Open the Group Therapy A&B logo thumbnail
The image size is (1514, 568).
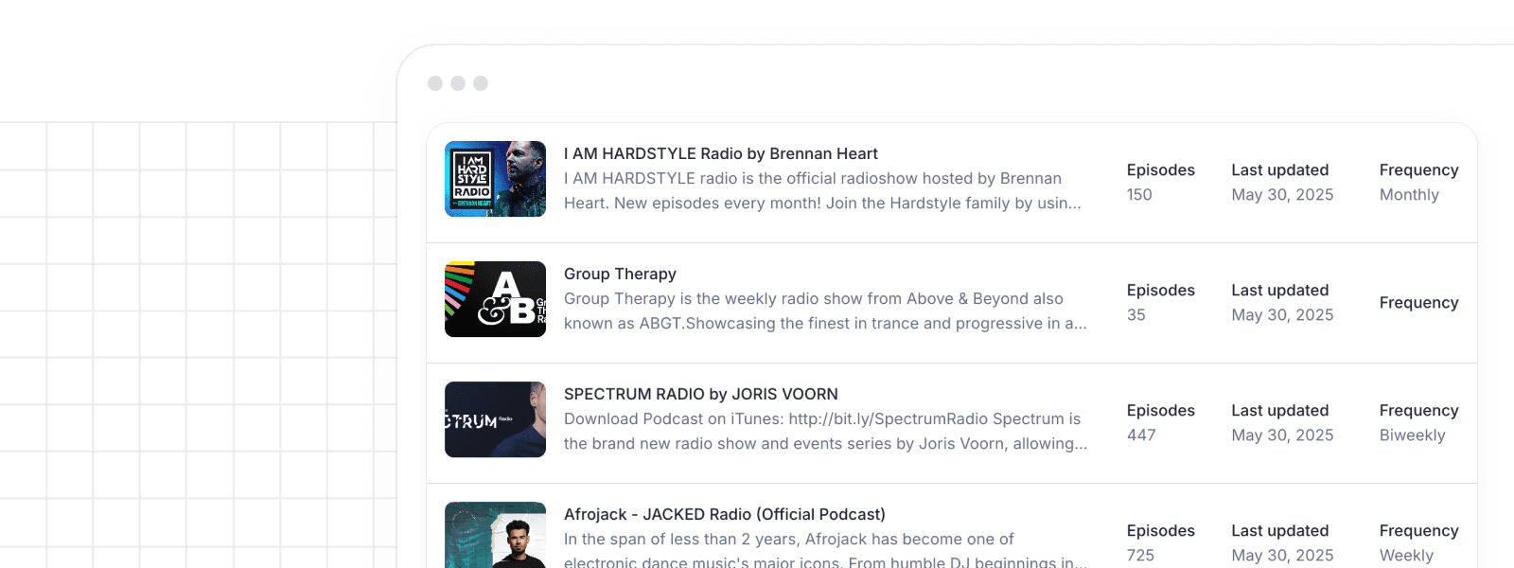[x=495, y=299]
